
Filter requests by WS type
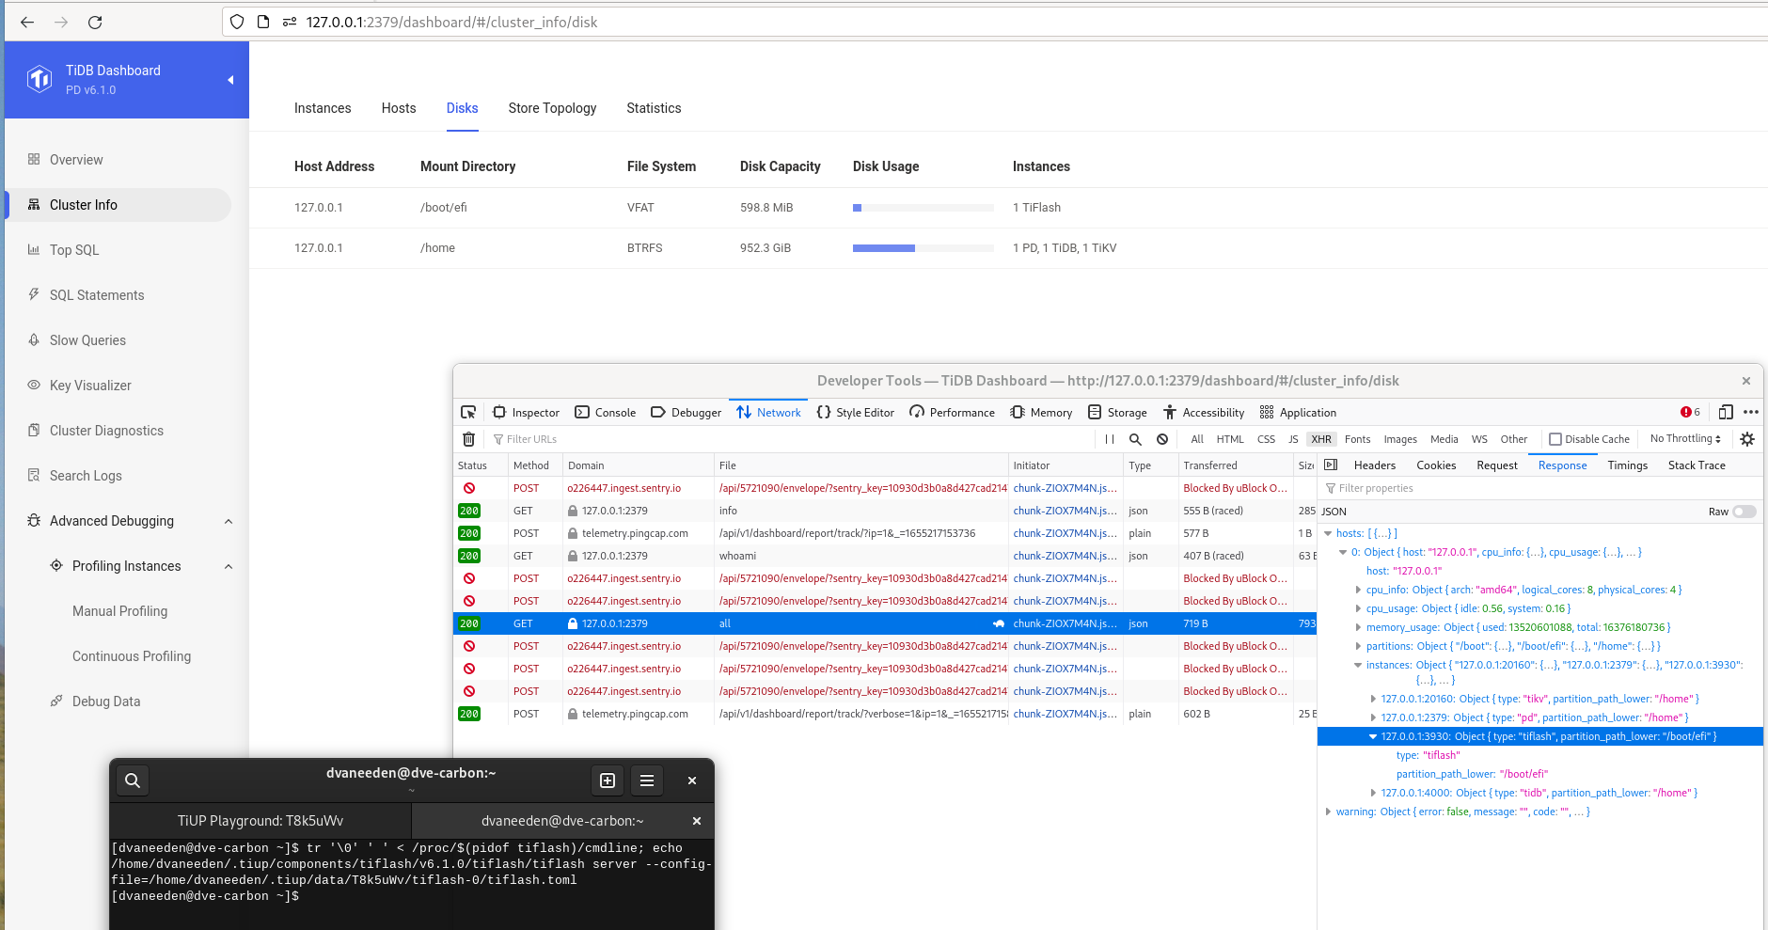[x=1479, y=439]
